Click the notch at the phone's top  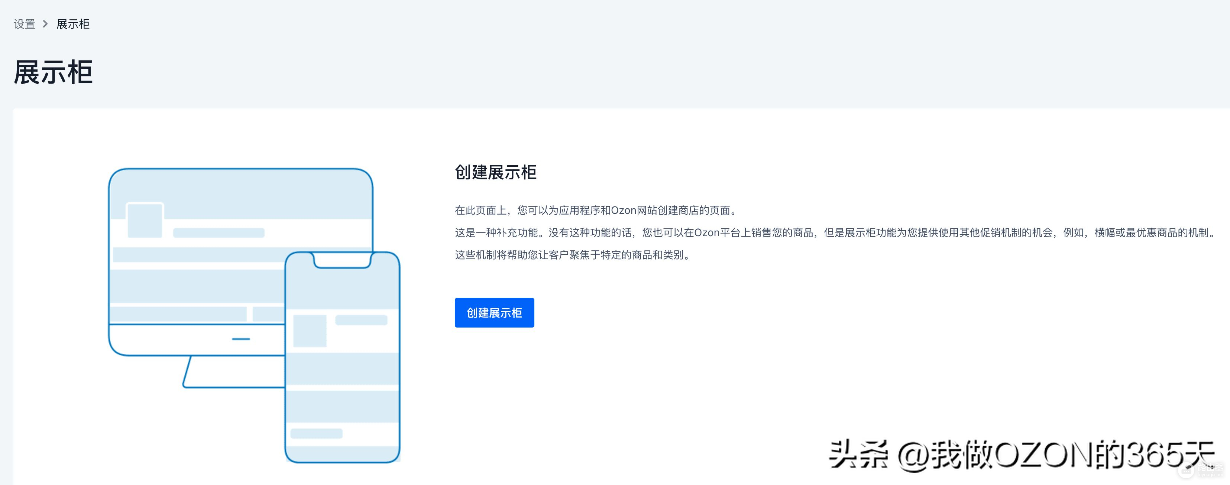pos(342,260)
